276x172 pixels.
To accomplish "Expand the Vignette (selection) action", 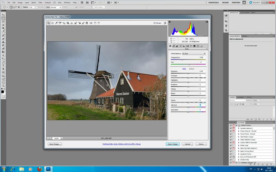I will (239, 128).
